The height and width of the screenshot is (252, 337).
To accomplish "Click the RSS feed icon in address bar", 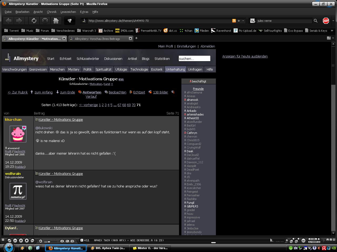I will pos(234,21).
